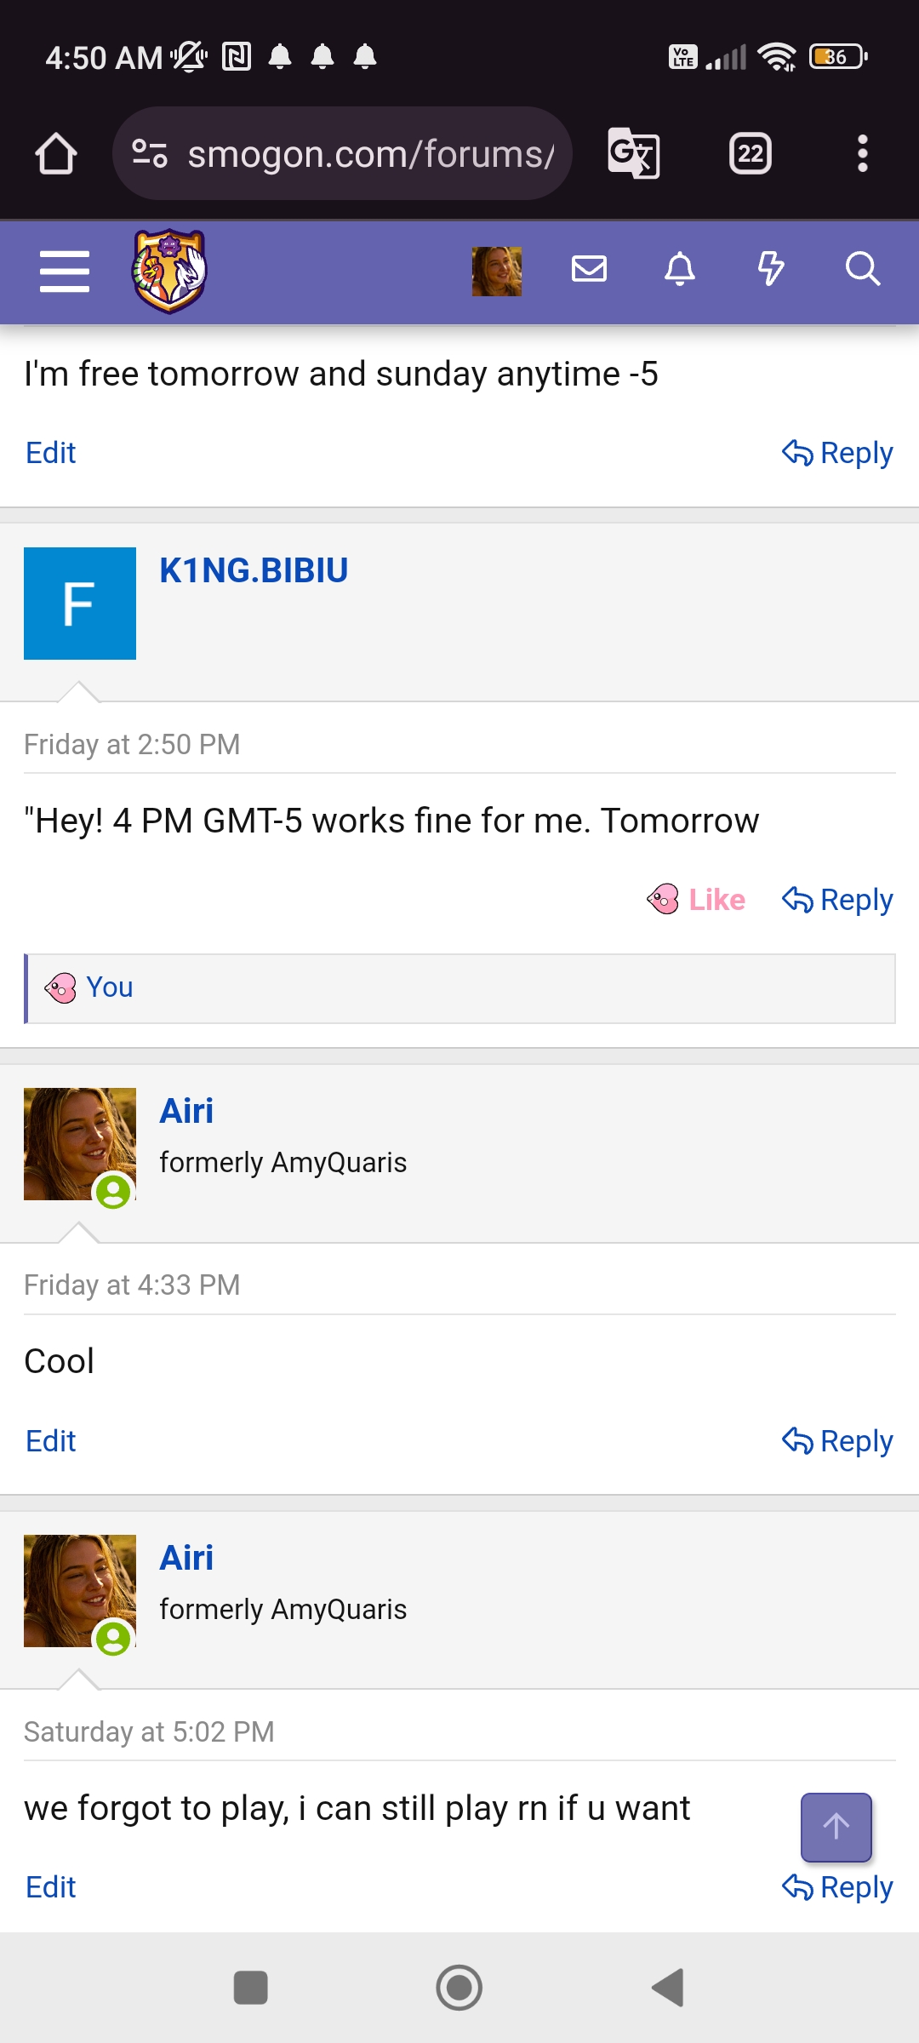Open K1NG.BIBIU's profile username link
This screenshot has width=919, height=2043.
pos(254,570)
